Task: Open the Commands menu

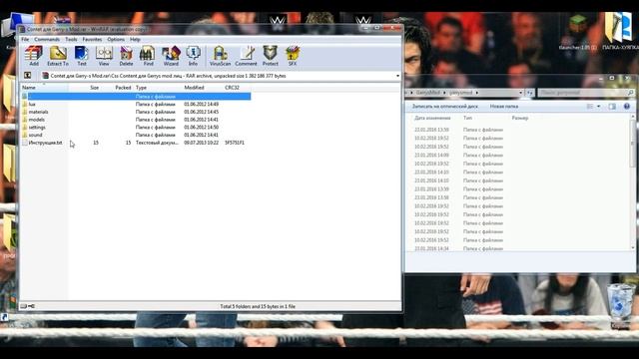Action: tap(47, 40)
